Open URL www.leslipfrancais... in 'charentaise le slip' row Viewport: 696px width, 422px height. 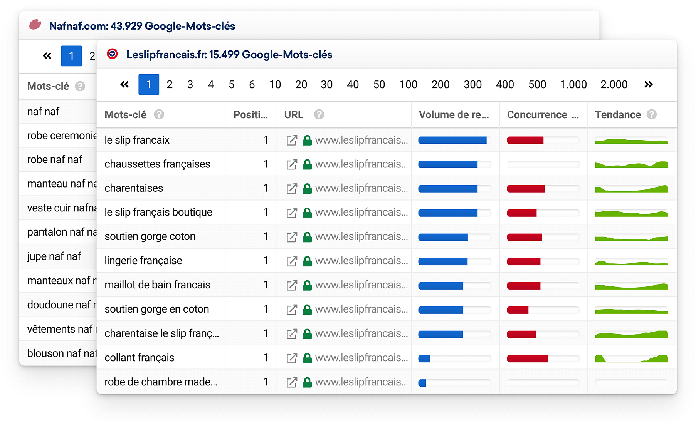[x=361, y=333]
